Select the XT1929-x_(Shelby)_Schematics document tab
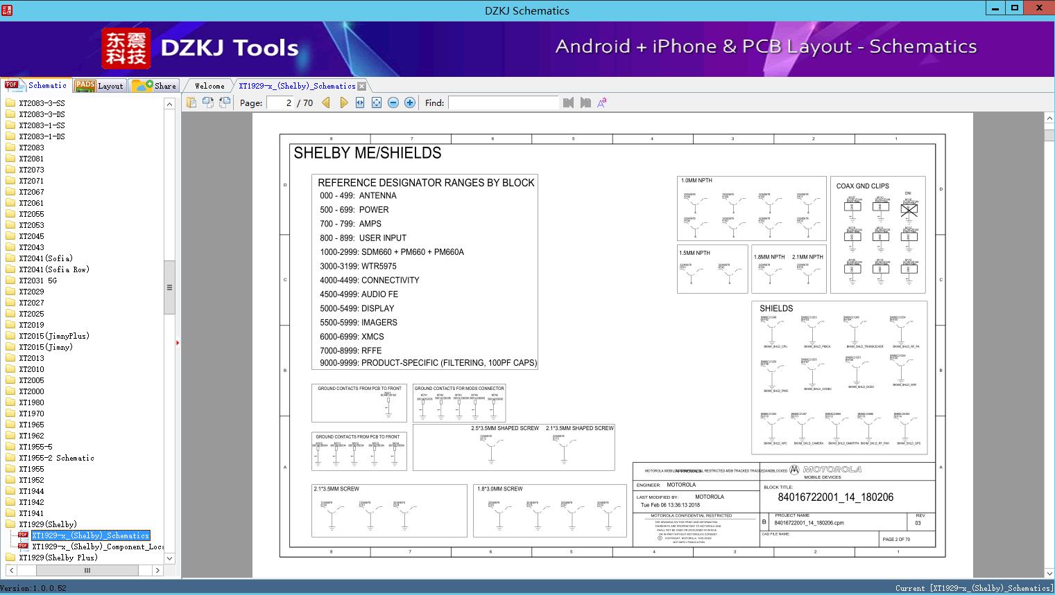The image size is (1055, 595). [297, 86]
